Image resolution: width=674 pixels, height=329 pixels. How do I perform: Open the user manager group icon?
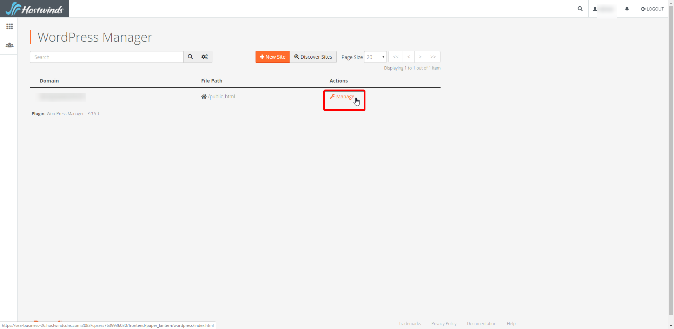pos(9,45)
